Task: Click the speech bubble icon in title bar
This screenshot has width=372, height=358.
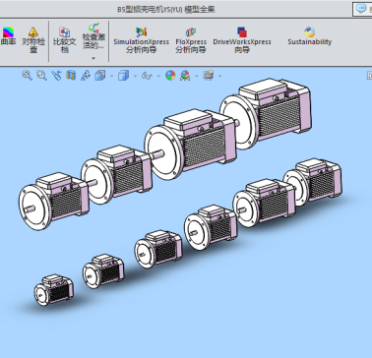Action: tap(361, 9)
